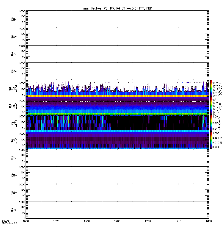Select the 'the fff 1' panel label
This screenshot has width=223, height=238.
tap(14, 158)
